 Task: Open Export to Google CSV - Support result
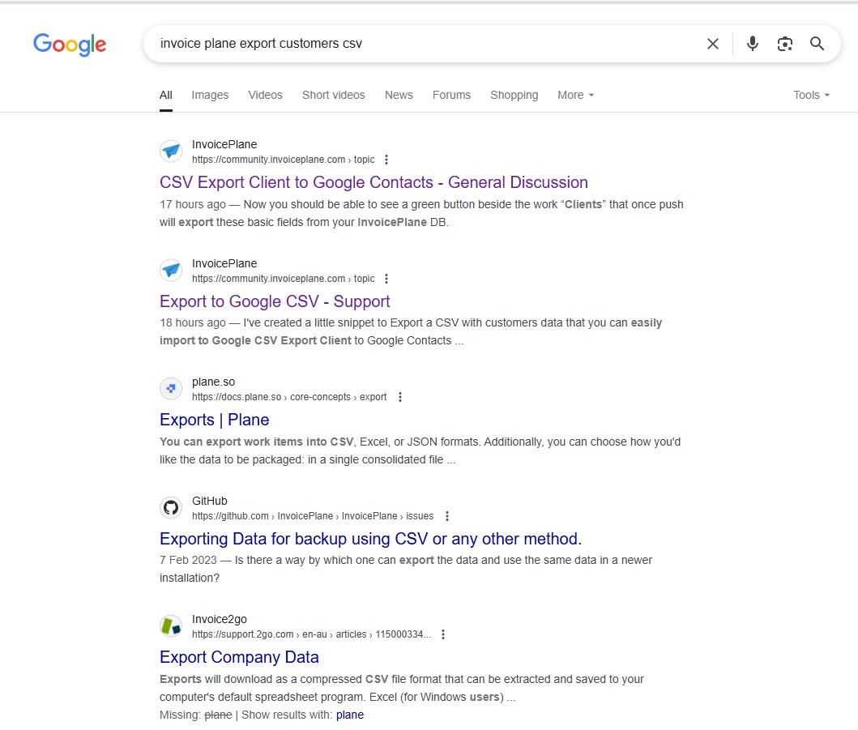point(275,301)
